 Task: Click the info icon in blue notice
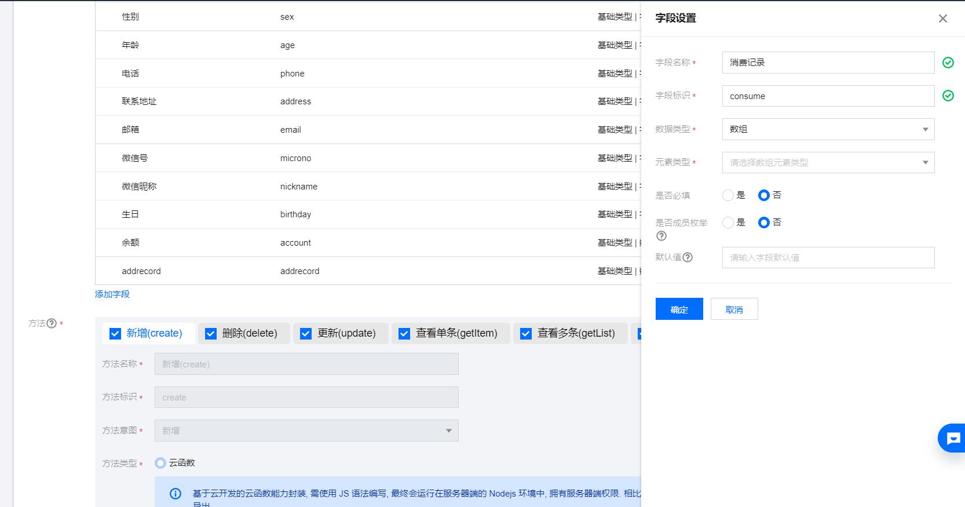pyautogui.click(x=175, y=494)
